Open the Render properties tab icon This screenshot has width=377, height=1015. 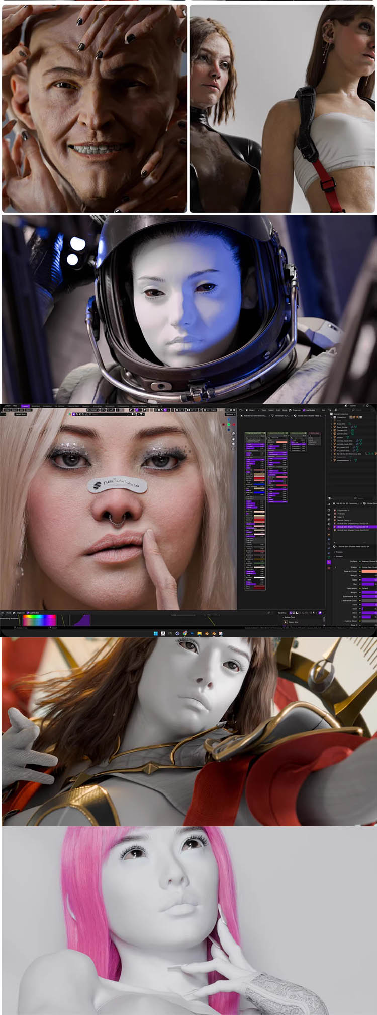[329, 510]
